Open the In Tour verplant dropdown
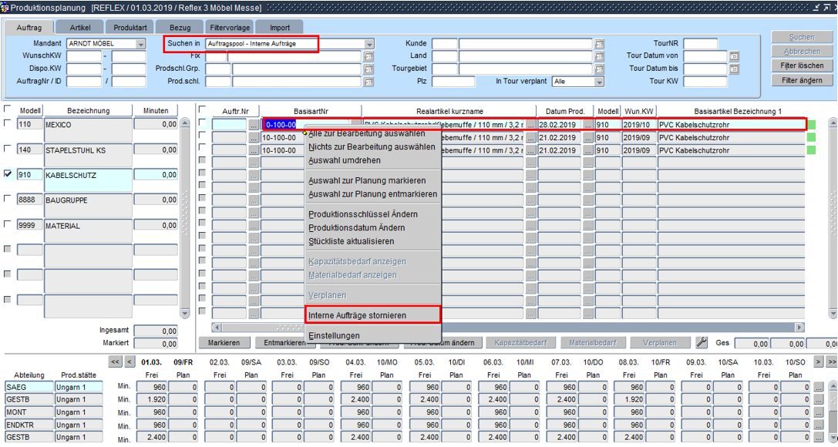This screenshot has height=447, width=838. pos(599,82)
